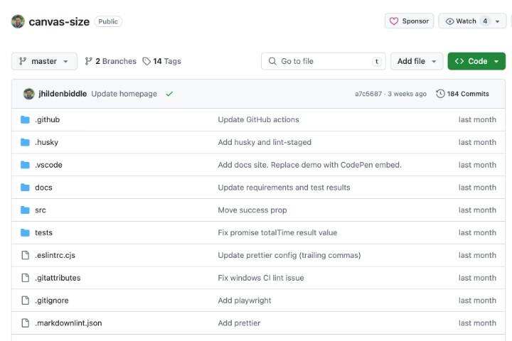Open commit hash a7c5687
The height and width of the screenshot is (341, 512).
pyautogui.click(x=368, y=94)
